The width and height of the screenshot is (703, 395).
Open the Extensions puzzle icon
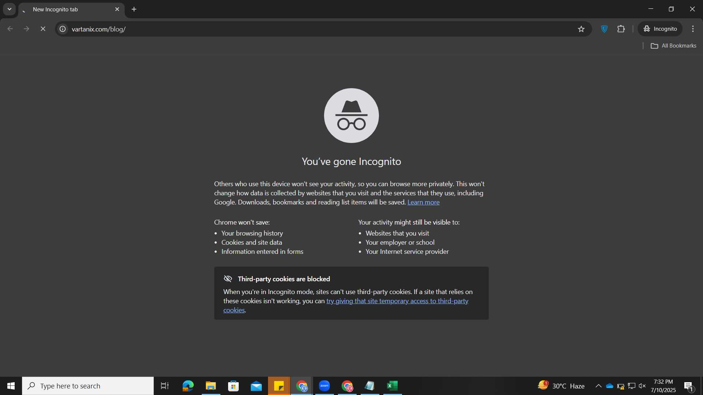[x=621, y=29]
